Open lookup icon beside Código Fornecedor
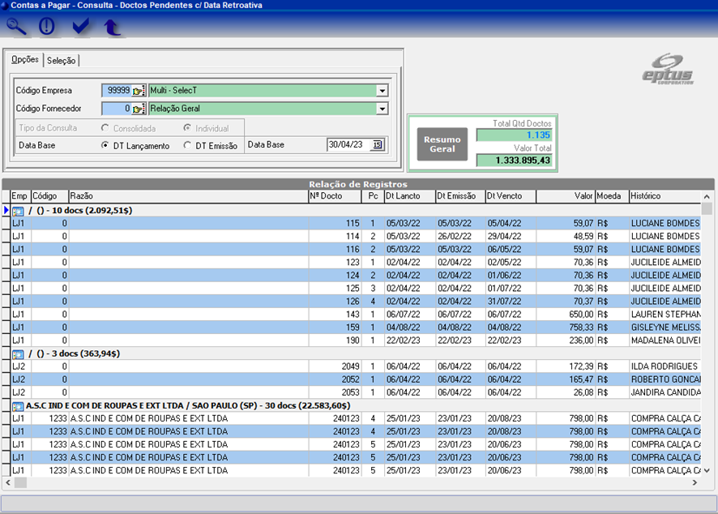The image size is (718, 514). pyautogui.click(x=138, y=109)
